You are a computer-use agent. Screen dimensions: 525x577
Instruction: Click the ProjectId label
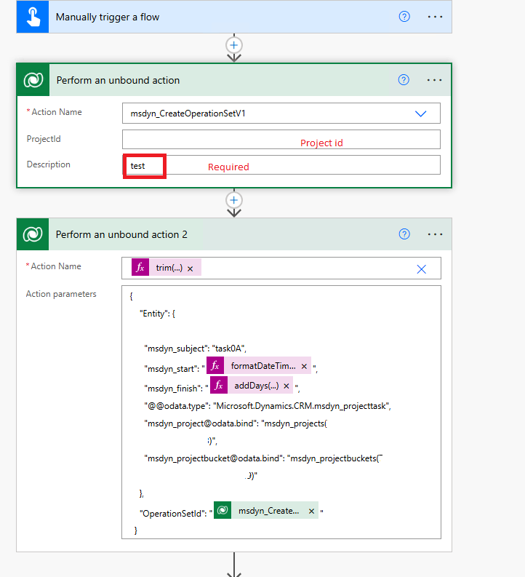tap(44, 139)
